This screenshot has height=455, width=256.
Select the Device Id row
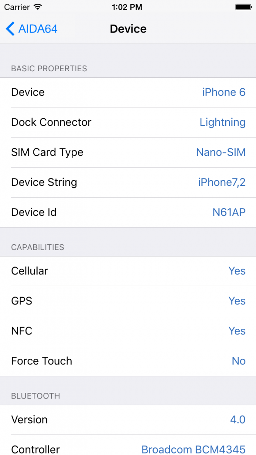(128, 212)
